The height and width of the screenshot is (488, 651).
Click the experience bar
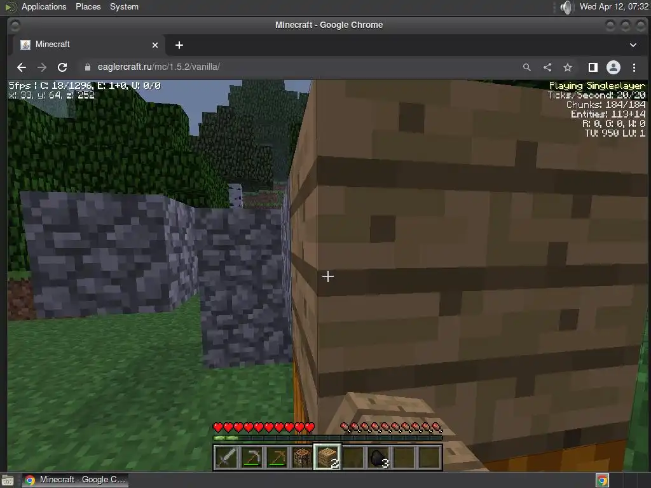pyautogui.click(x=327, y=438)
